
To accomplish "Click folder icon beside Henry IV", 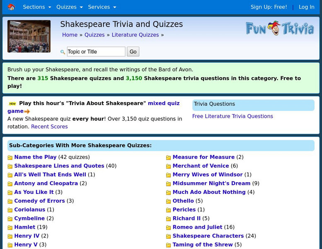I will [x=10, y=236].
